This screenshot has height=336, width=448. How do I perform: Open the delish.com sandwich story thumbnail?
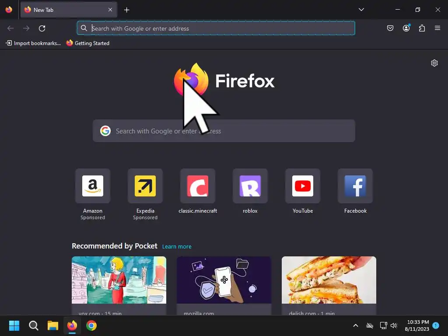[x=329, y=280]
